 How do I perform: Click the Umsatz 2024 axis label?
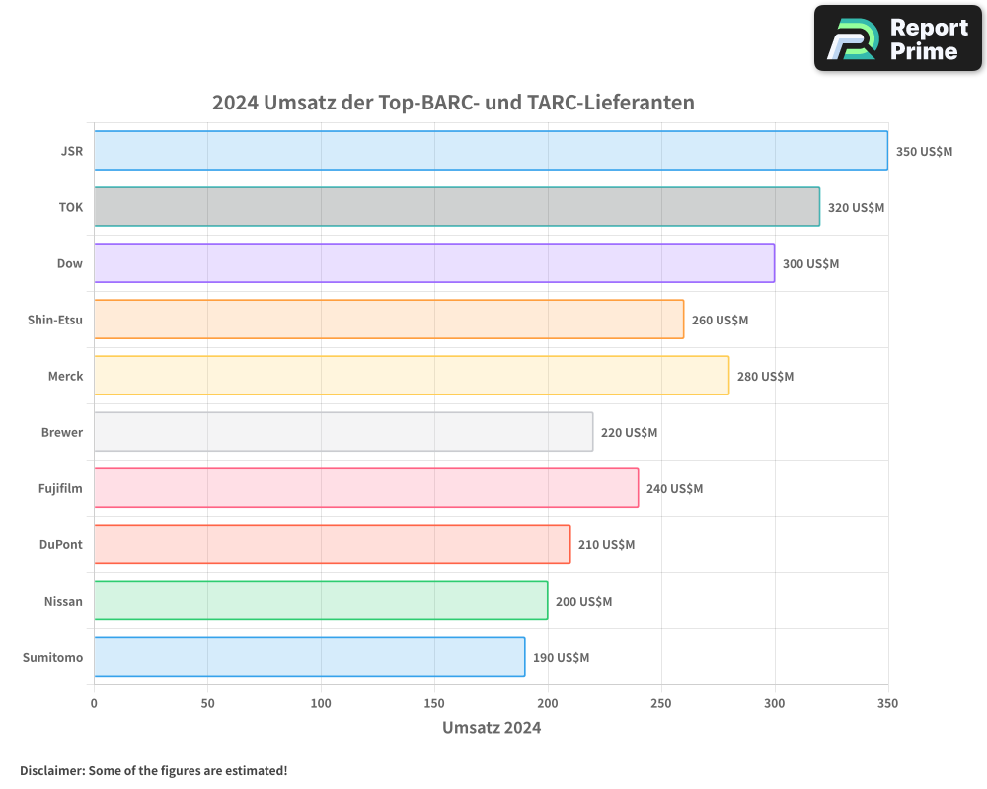(x=492, y=728)
